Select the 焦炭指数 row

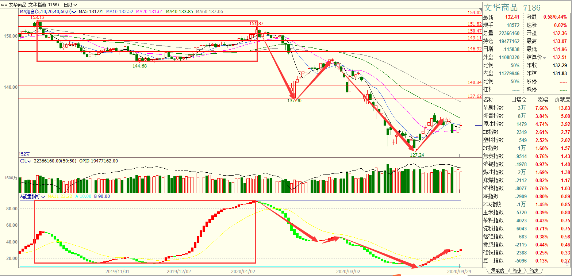click(x=527, y=156)
